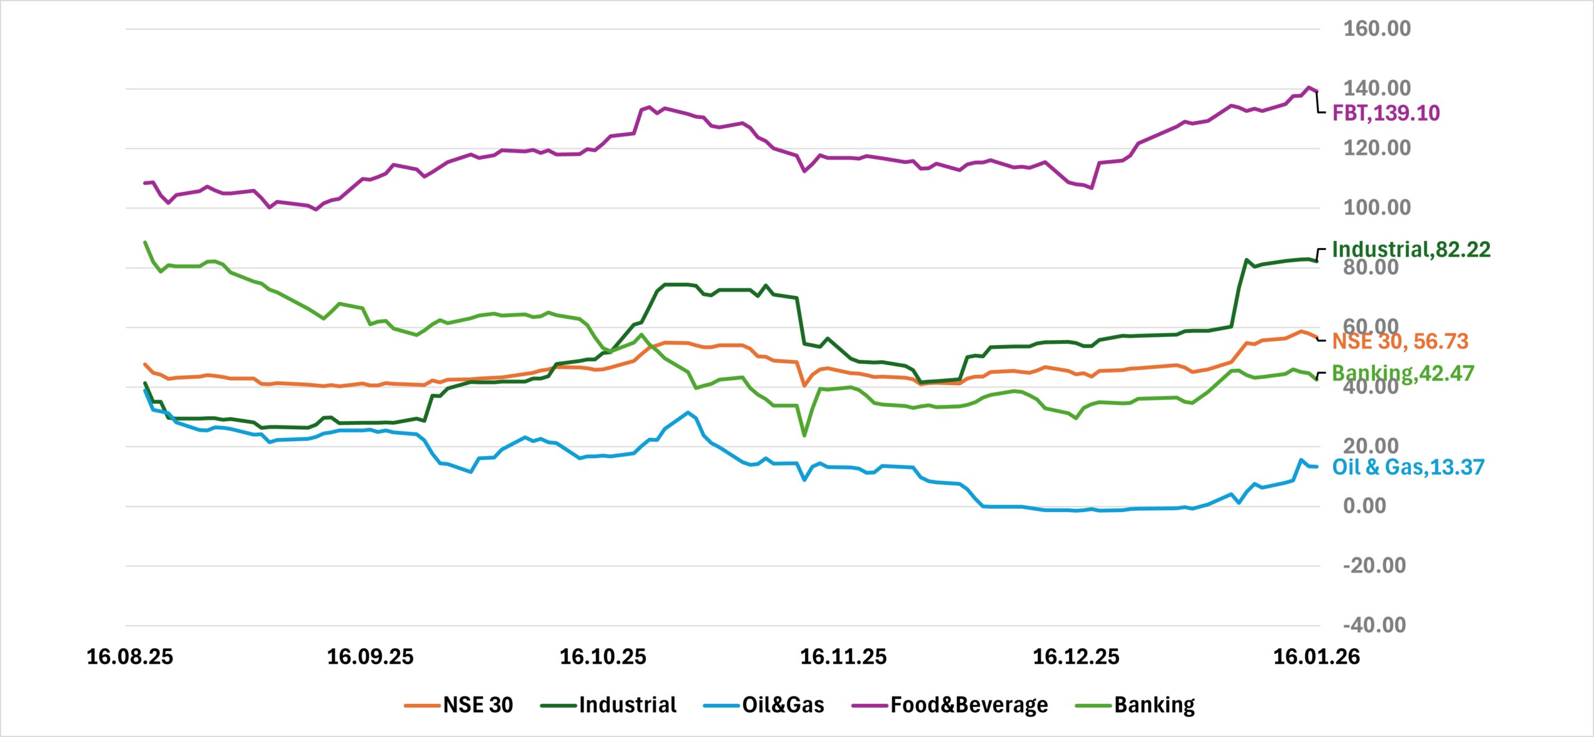Select the 16.10.25 date axis label
1594x737 pixels.
603,657
